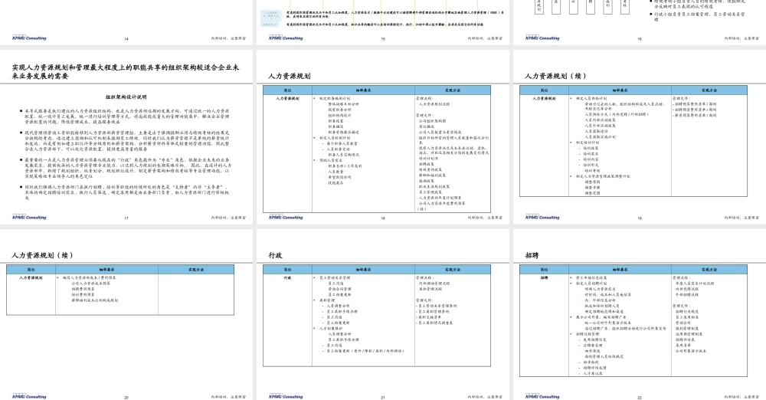766x400 pixels.
Task: Click the title 招聘 on slide 22
Action: click(x=532, y=255)
